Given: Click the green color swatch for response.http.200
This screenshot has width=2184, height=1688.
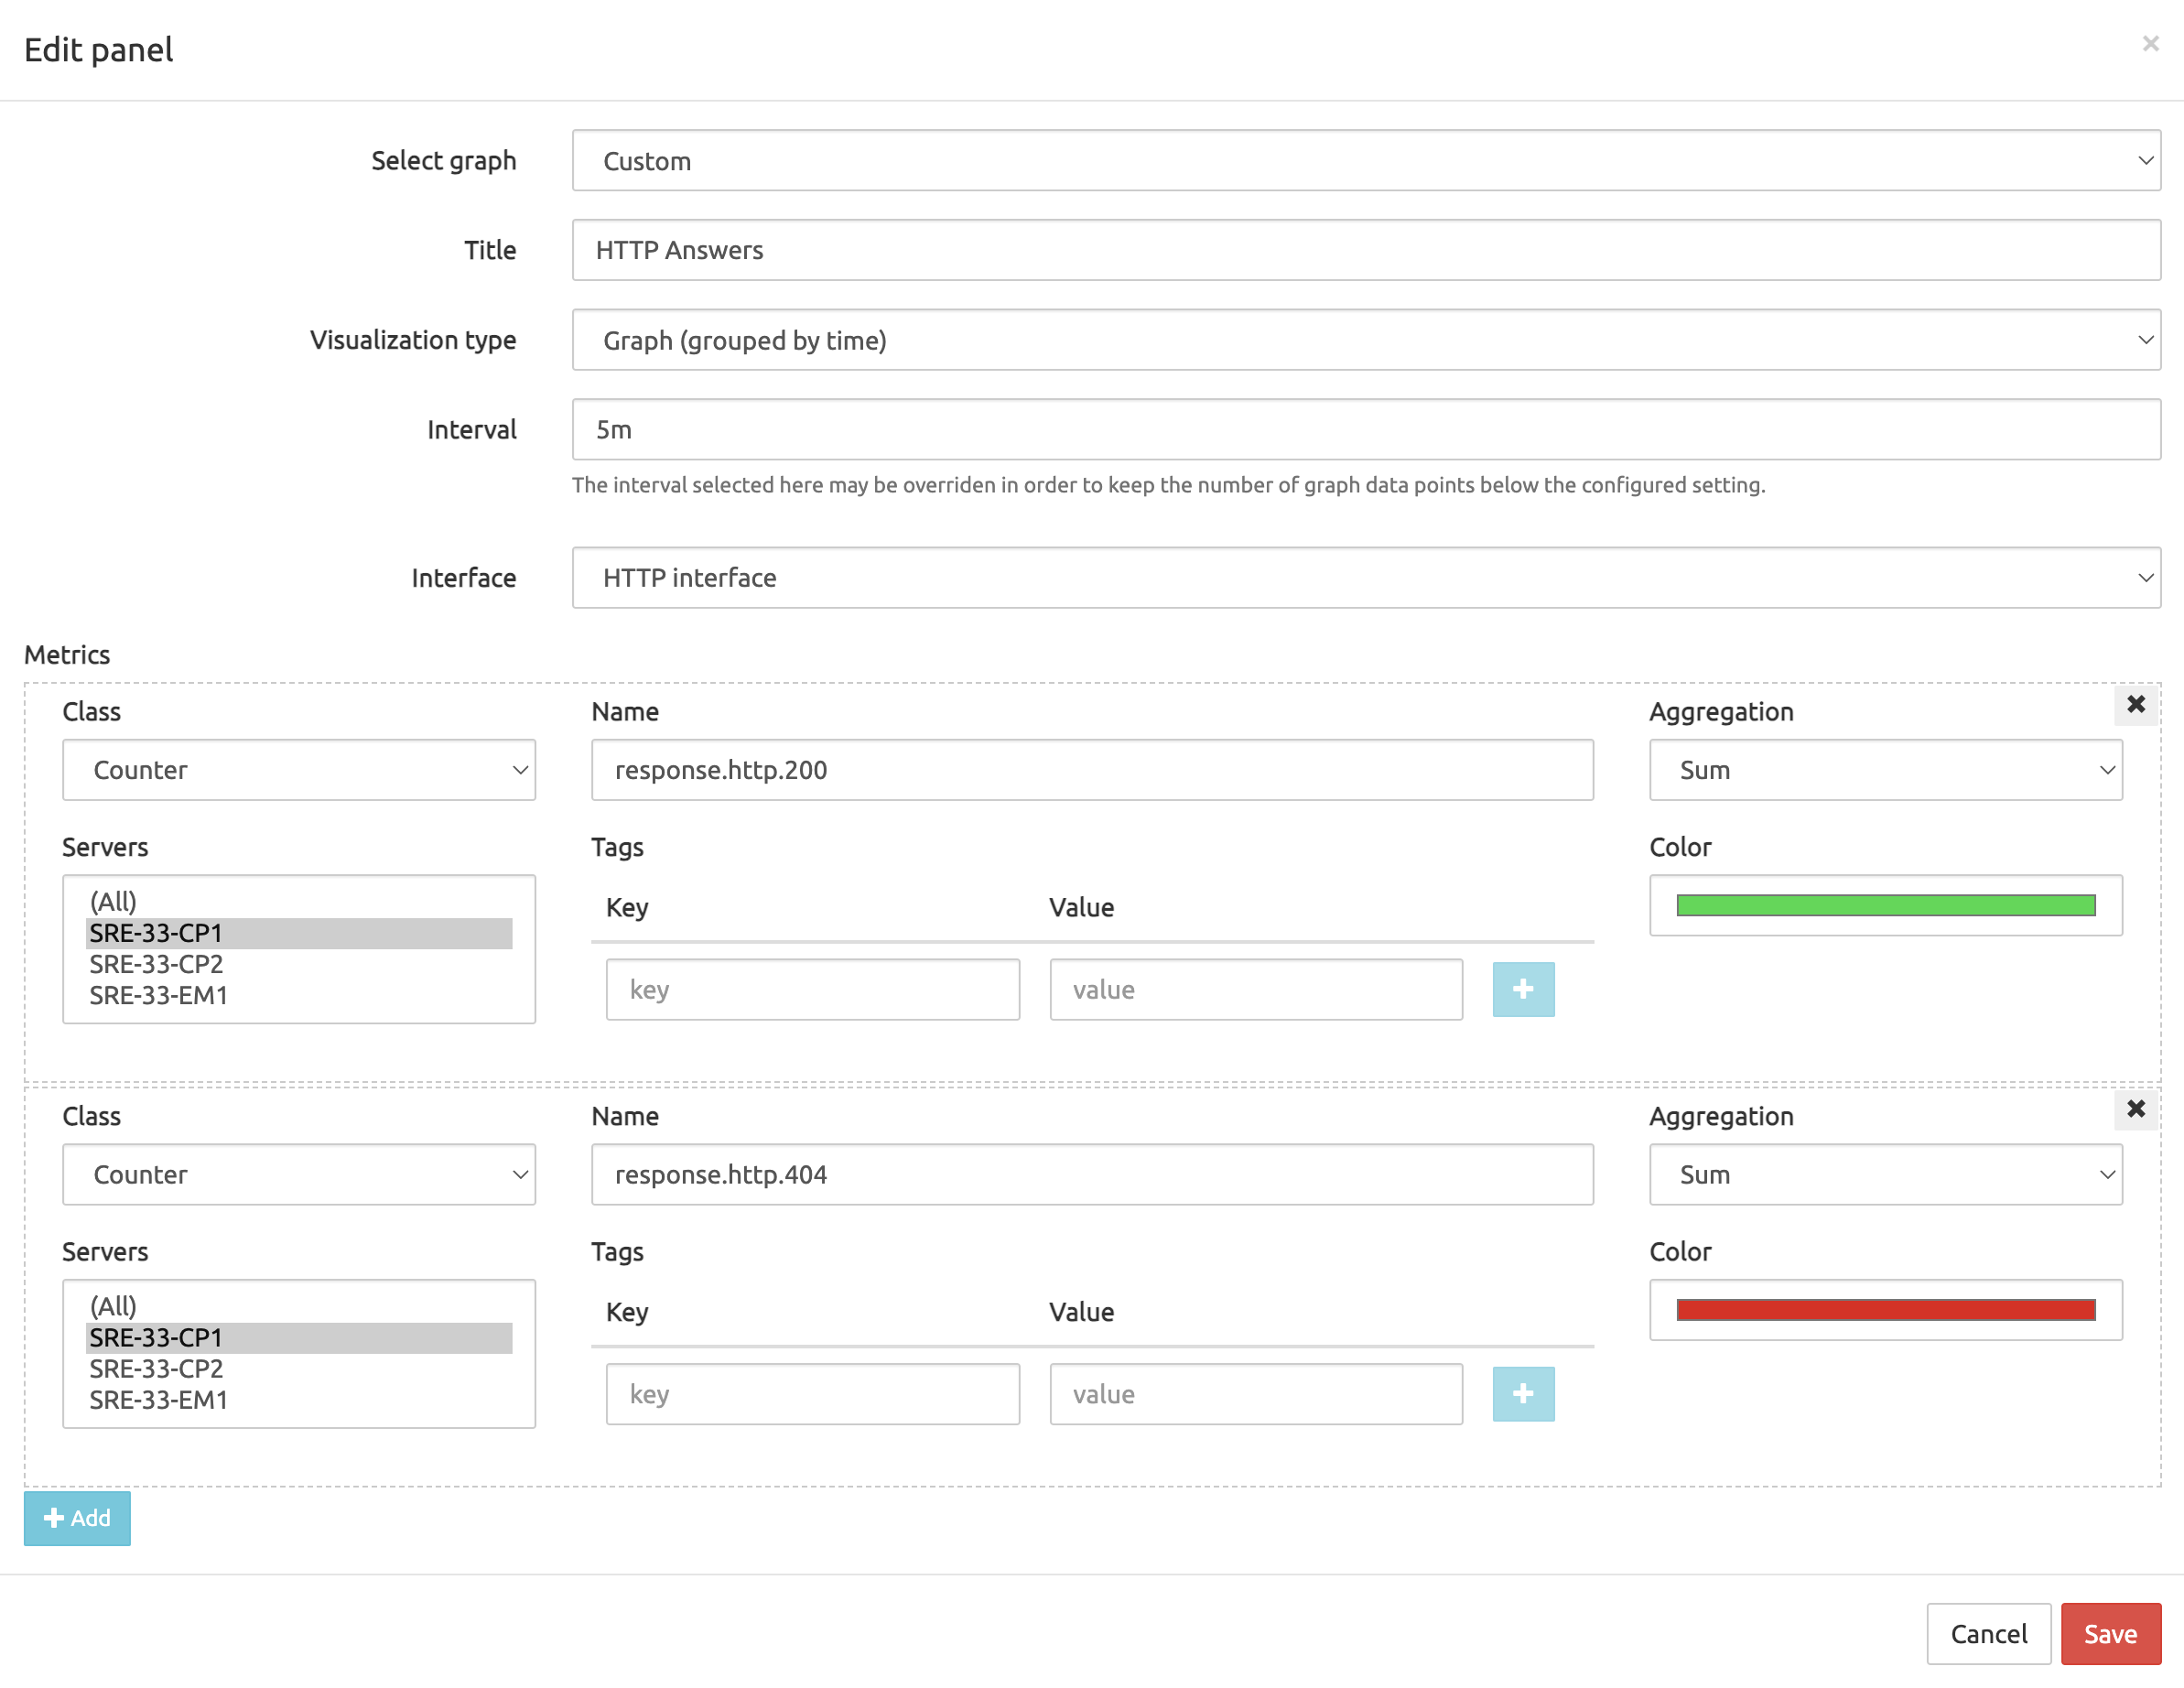Looking at the screenshot, I should pyautogui.click(x=1885, y=904).
